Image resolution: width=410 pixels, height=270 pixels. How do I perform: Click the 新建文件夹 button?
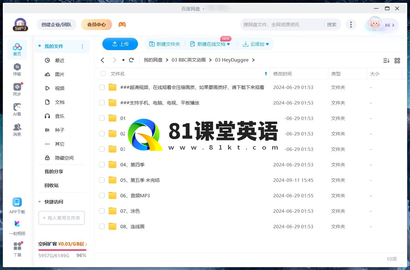(x=165, y=44)
